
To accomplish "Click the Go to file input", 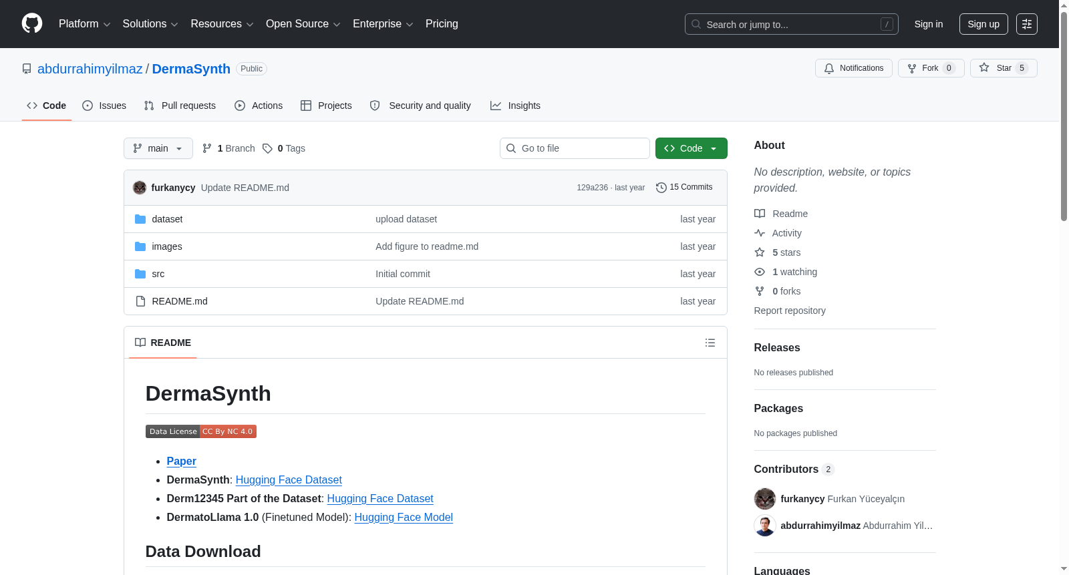I will point(575,148).
